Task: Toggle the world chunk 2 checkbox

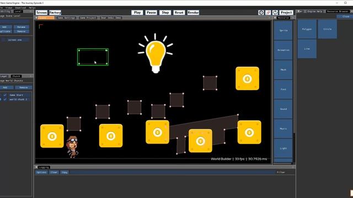Action: (5, 99)
